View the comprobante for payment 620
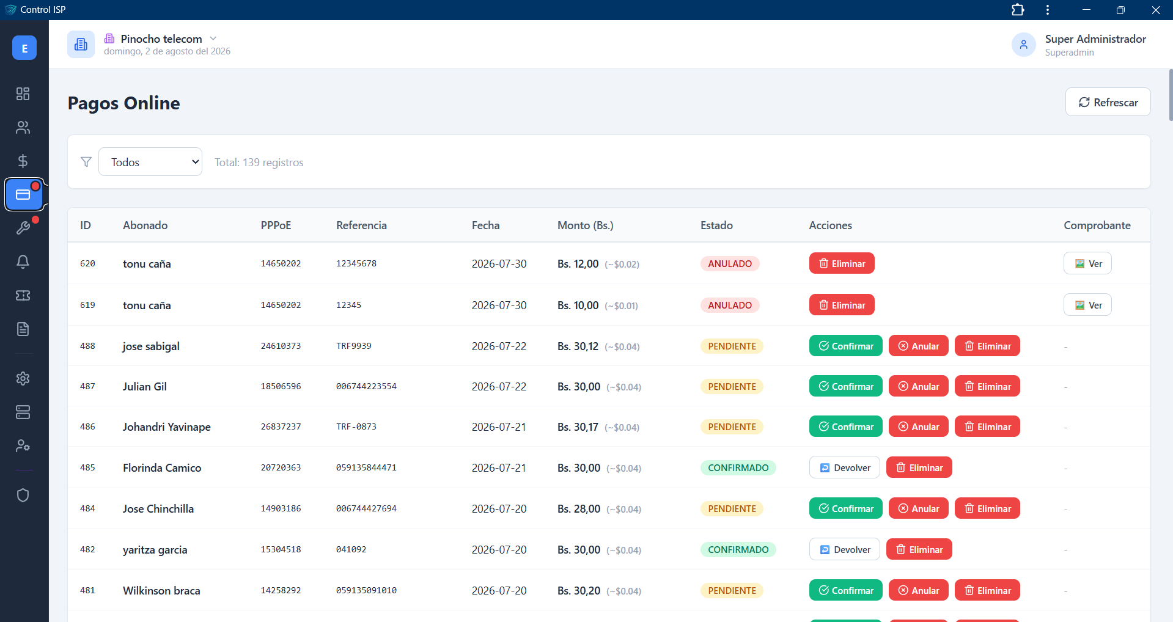The width and height of the screenshot is (1173, 622). (x=1087, y=263)
